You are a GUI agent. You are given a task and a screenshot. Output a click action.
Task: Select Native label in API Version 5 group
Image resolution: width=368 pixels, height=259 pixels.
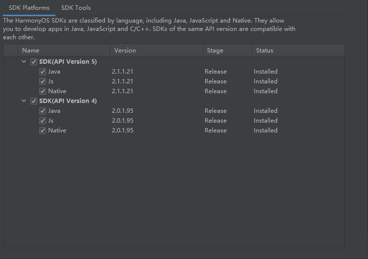click(57, 91)
